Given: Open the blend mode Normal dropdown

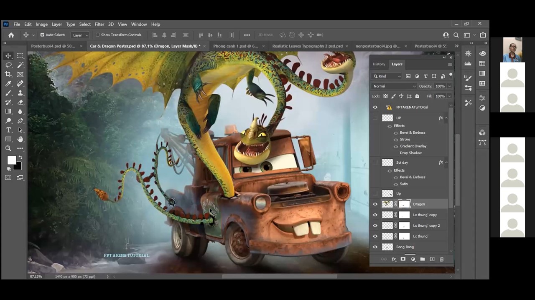Looking at the screenshot, I should [x=394, y=86].
